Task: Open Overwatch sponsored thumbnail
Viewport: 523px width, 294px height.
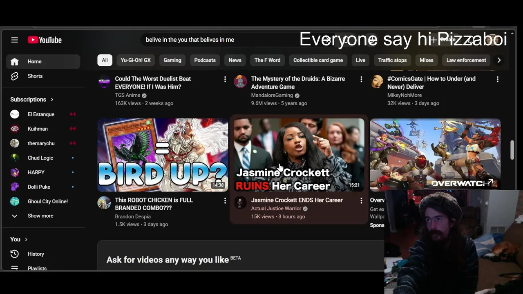Action: tap(435, 154)
